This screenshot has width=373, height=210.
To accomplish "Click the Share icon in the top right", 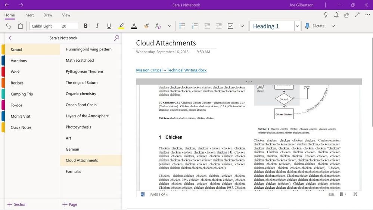I will point(347,15).
